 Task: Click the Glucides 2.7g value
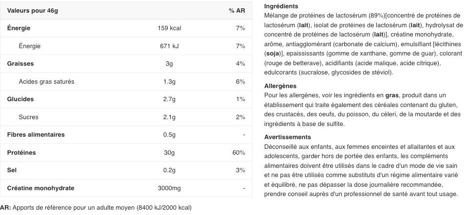click(x=169, y=99)
